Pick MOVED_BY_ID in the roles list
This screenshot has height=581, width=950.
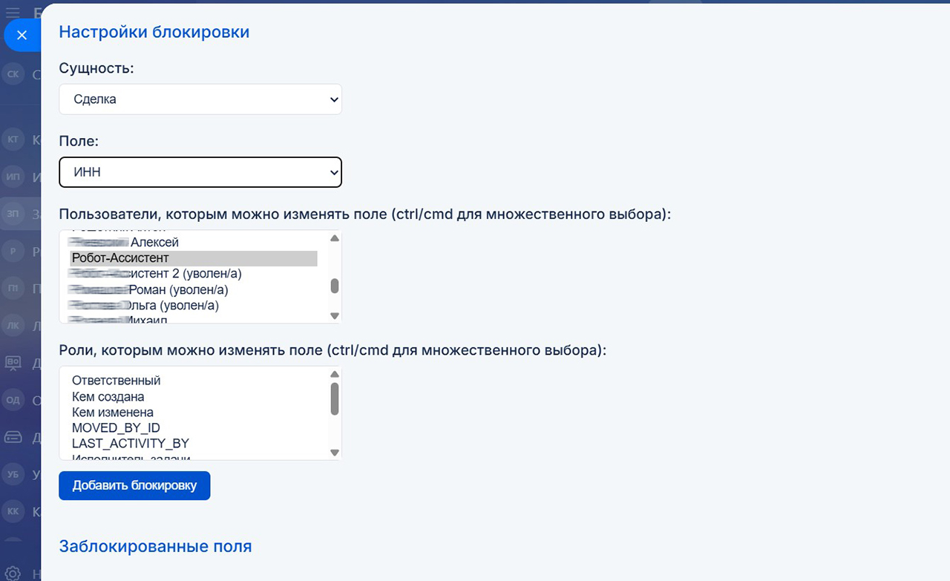point(116,428)
